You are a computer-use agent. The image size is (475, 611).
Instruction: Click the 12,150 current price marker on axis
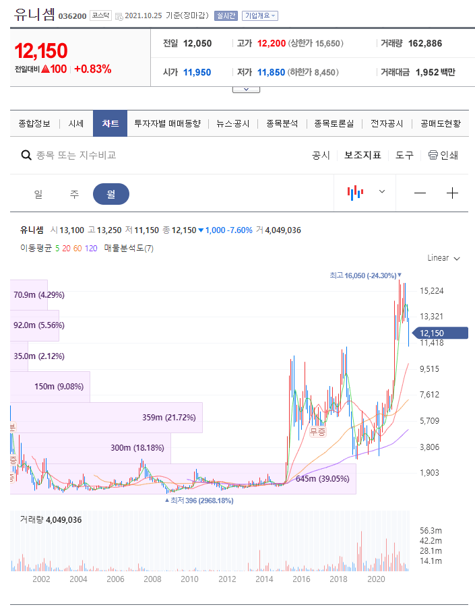(441, 333)
